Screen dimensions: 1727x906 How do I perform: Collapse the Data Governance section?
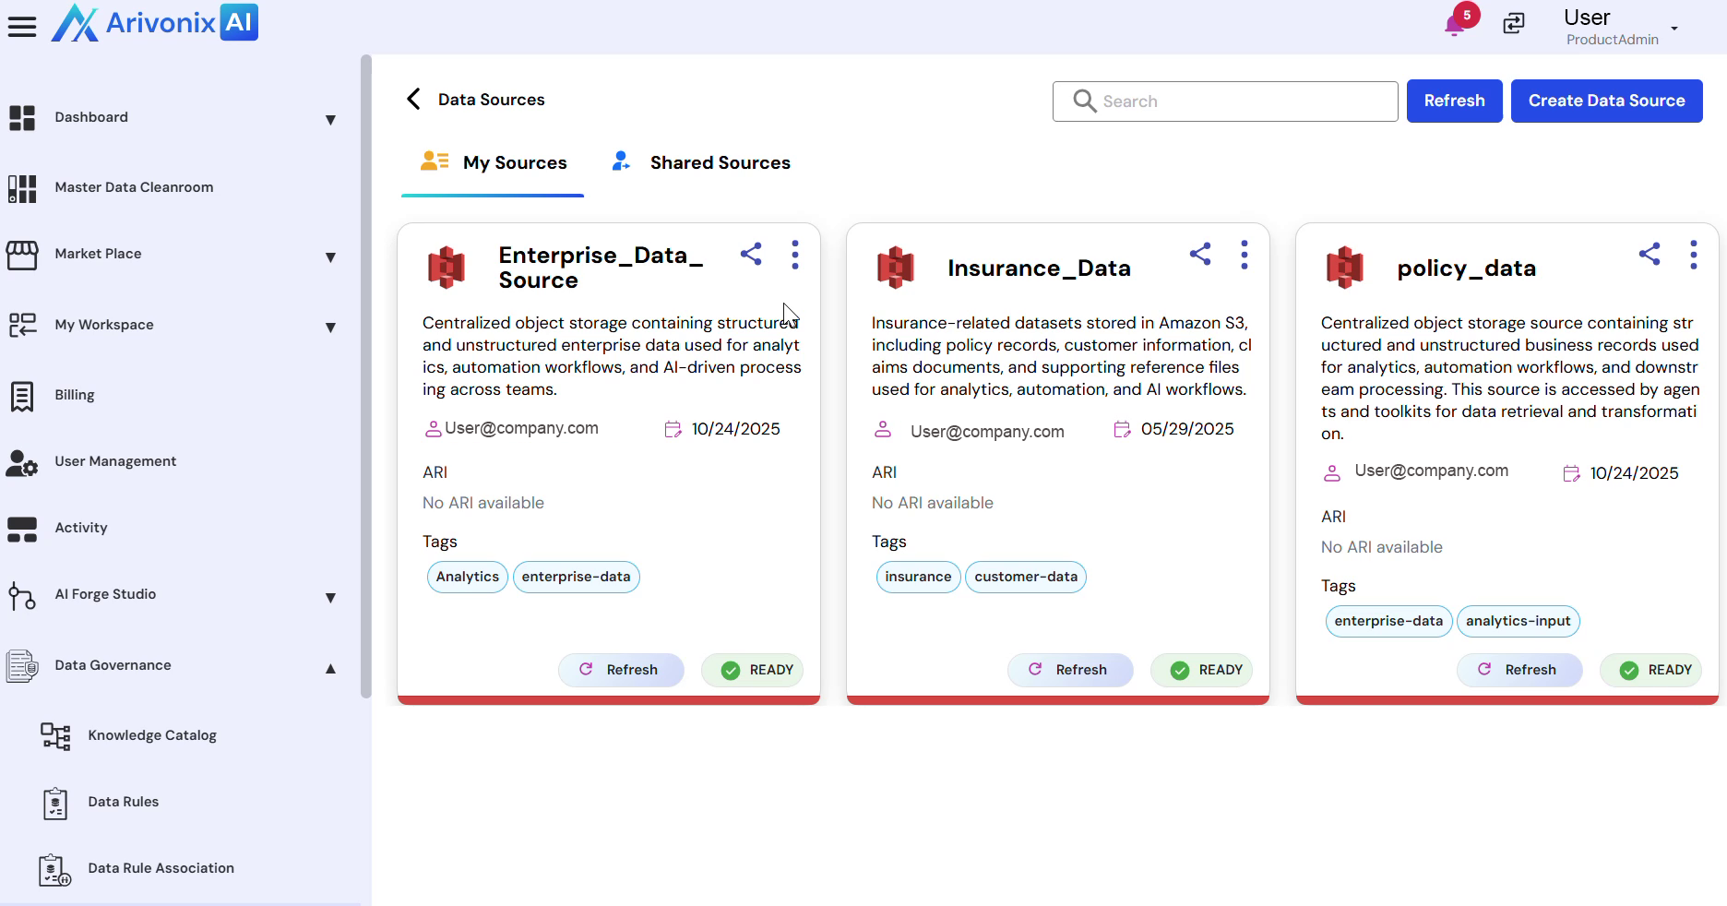click(x=330, y=668)
